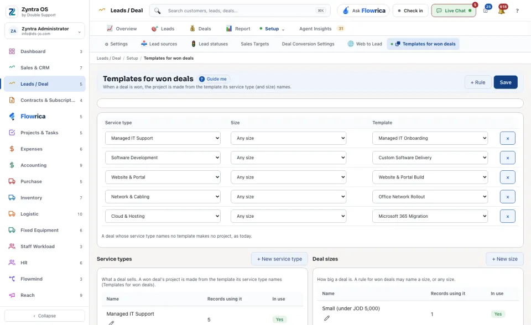Viewport: 531px width, 325px height.
Task: Collapse the sidebar
Action: pos(45,316)
